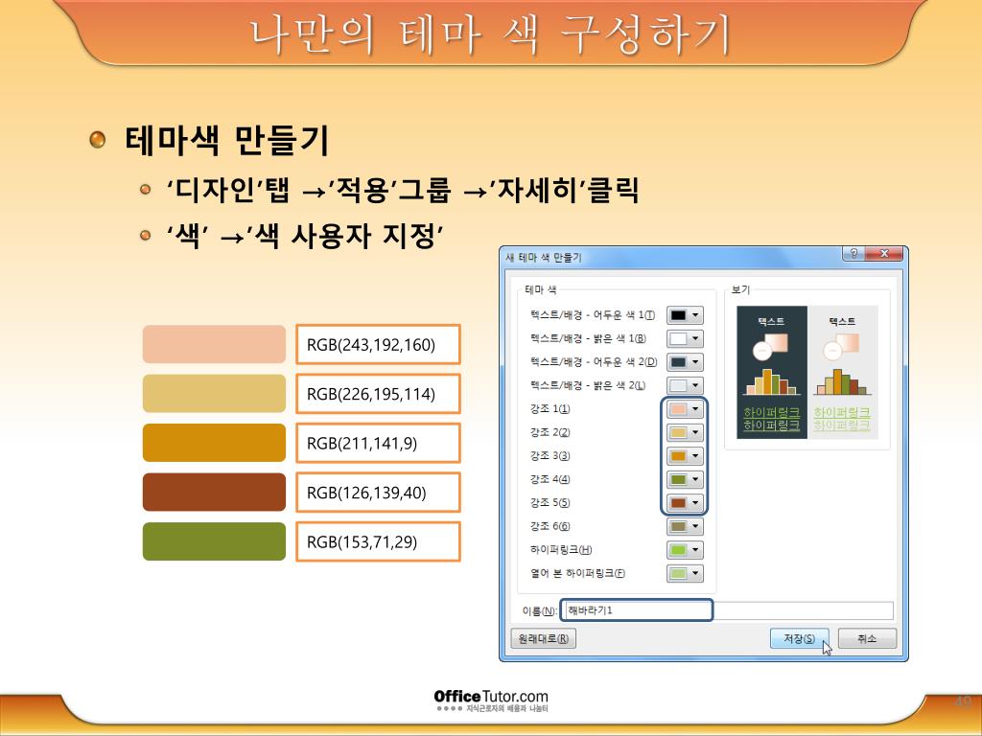Click the RGB(153,71,29) text box
Image resolution: width=982 pixels, height=736 pixels.
pyautogui.click(x=378, y=541)
